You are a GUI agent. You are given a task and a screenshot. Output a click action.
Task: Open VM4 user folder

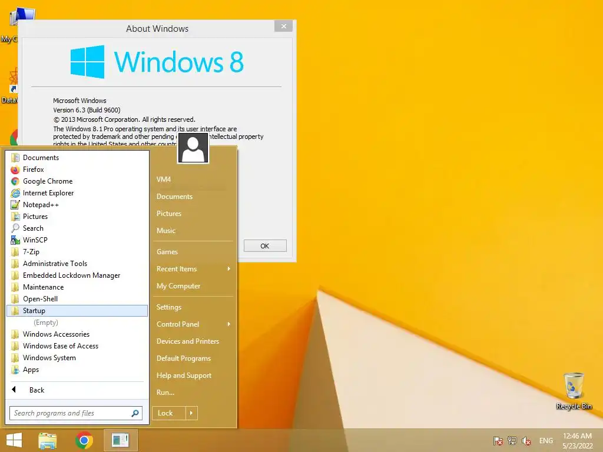click(x=193, y=180)
